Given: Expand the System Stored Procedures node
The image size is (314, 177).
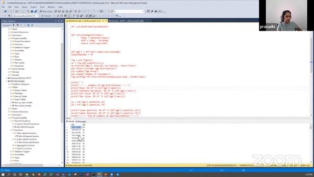Looking at the screenshot, I should pos(13,124).
